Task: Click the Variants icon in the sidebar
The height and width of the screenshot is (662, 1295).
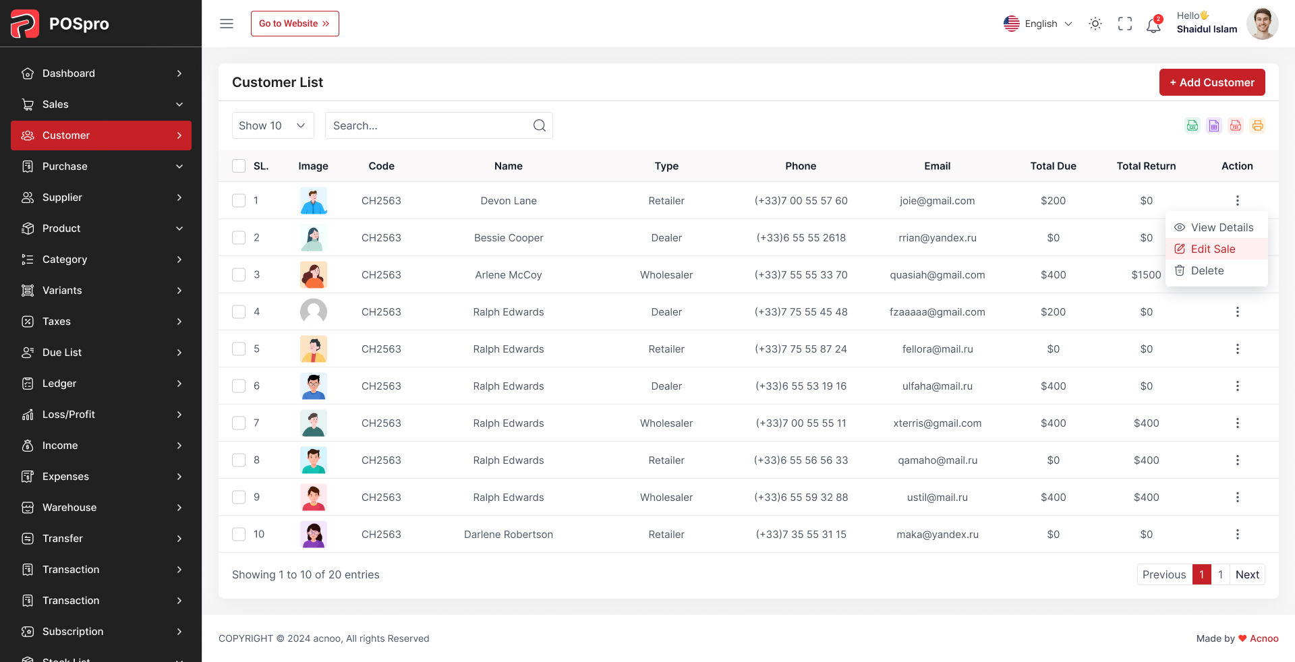Action: click(28, 291)
